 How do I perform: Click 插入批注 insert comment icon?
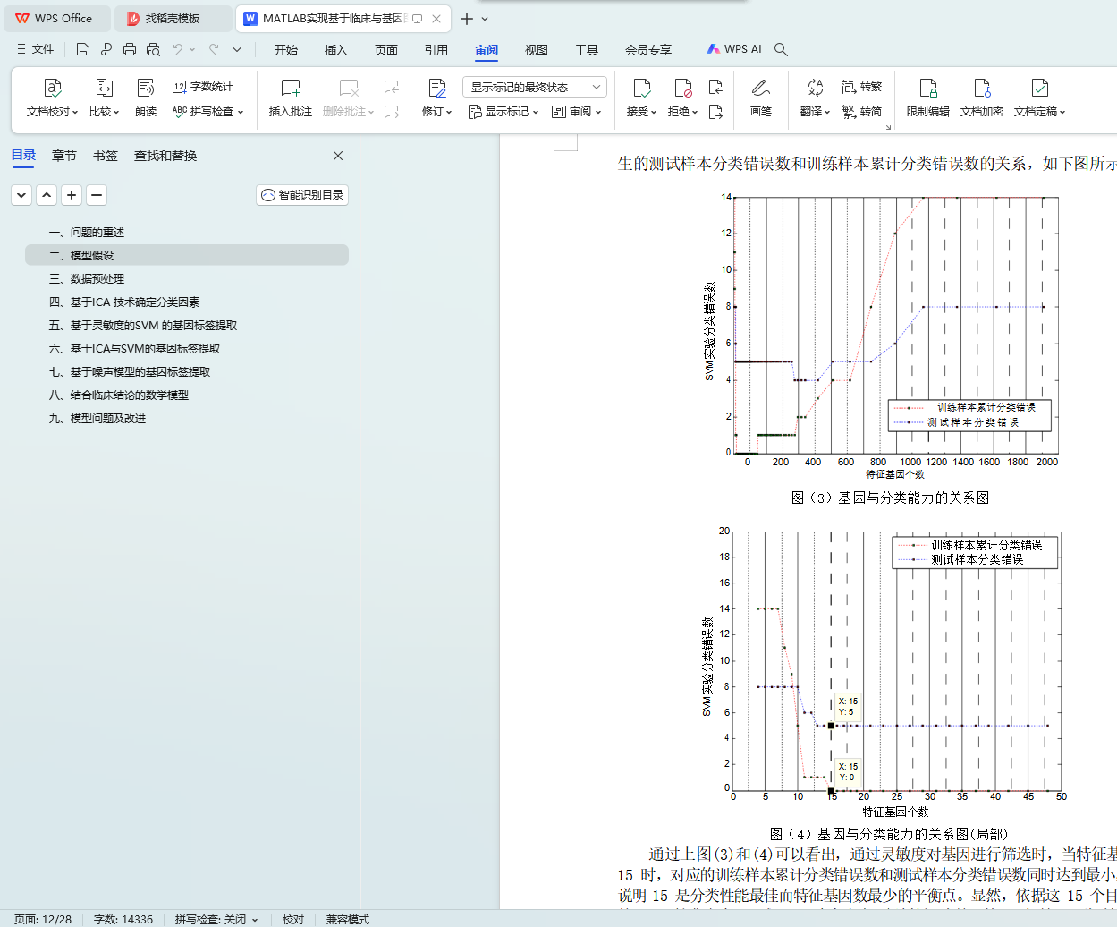coord(291,88)
